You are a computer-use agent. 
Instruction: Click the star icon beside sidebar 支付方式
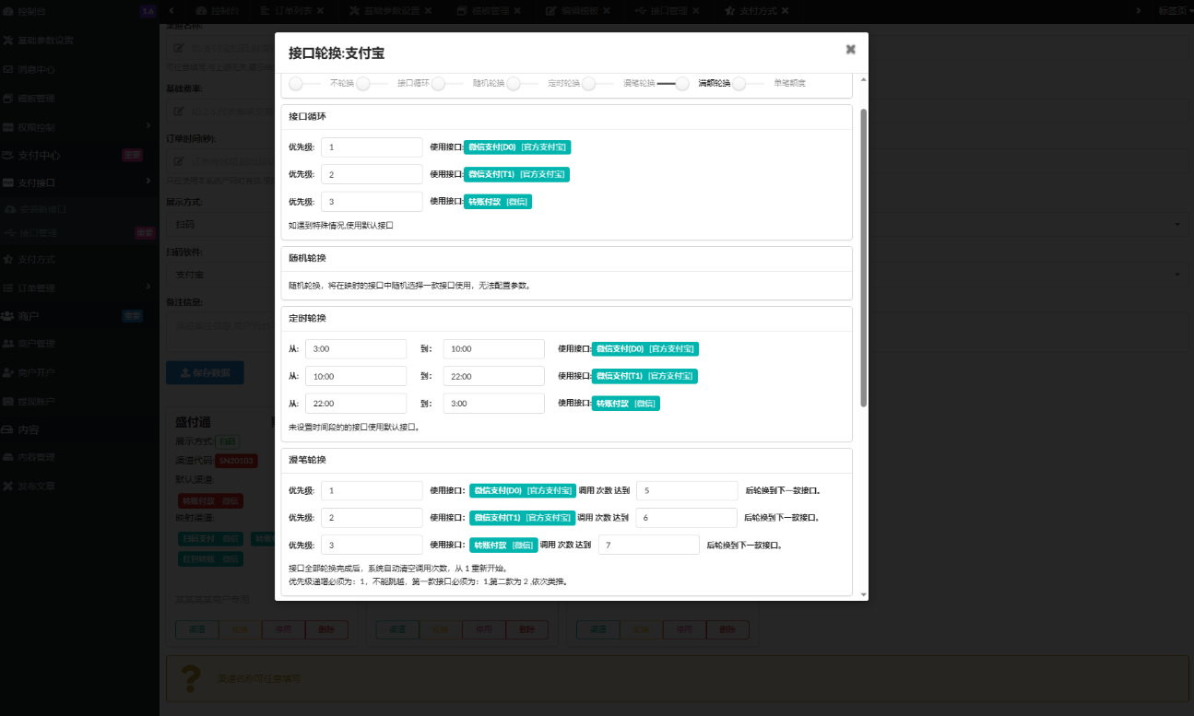click(x=8, y=260)
